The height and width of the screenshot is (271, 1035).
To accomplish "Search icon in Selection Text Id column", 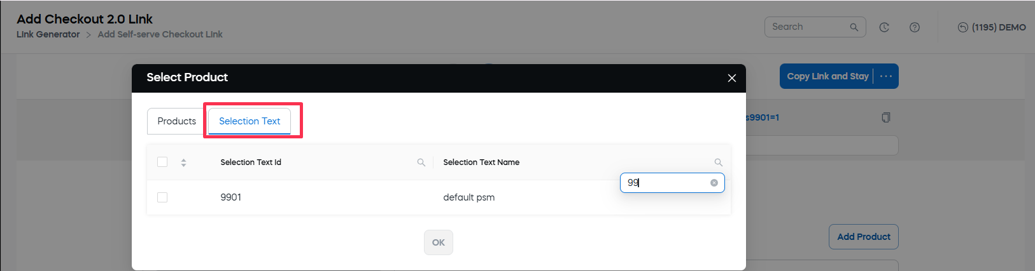I will (421, 162).
